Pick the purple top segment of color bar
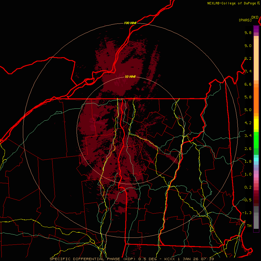Screen dimensions: 261x261 (x=256, y=29)
